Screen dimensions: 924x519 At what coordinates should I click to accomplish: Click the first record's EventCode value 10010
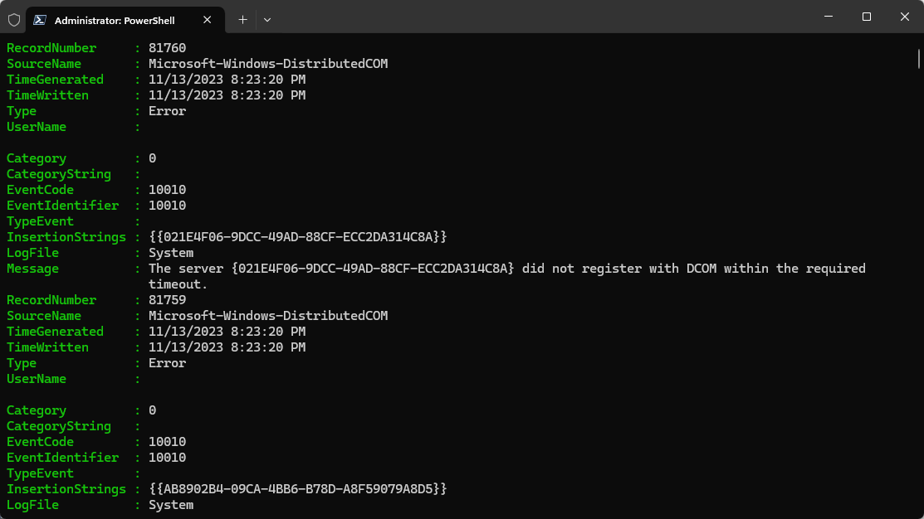[167, 190]
